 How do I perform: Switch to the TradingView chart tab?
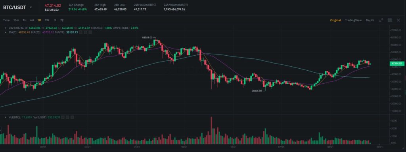pyautogui.click(x=353, y=20)
